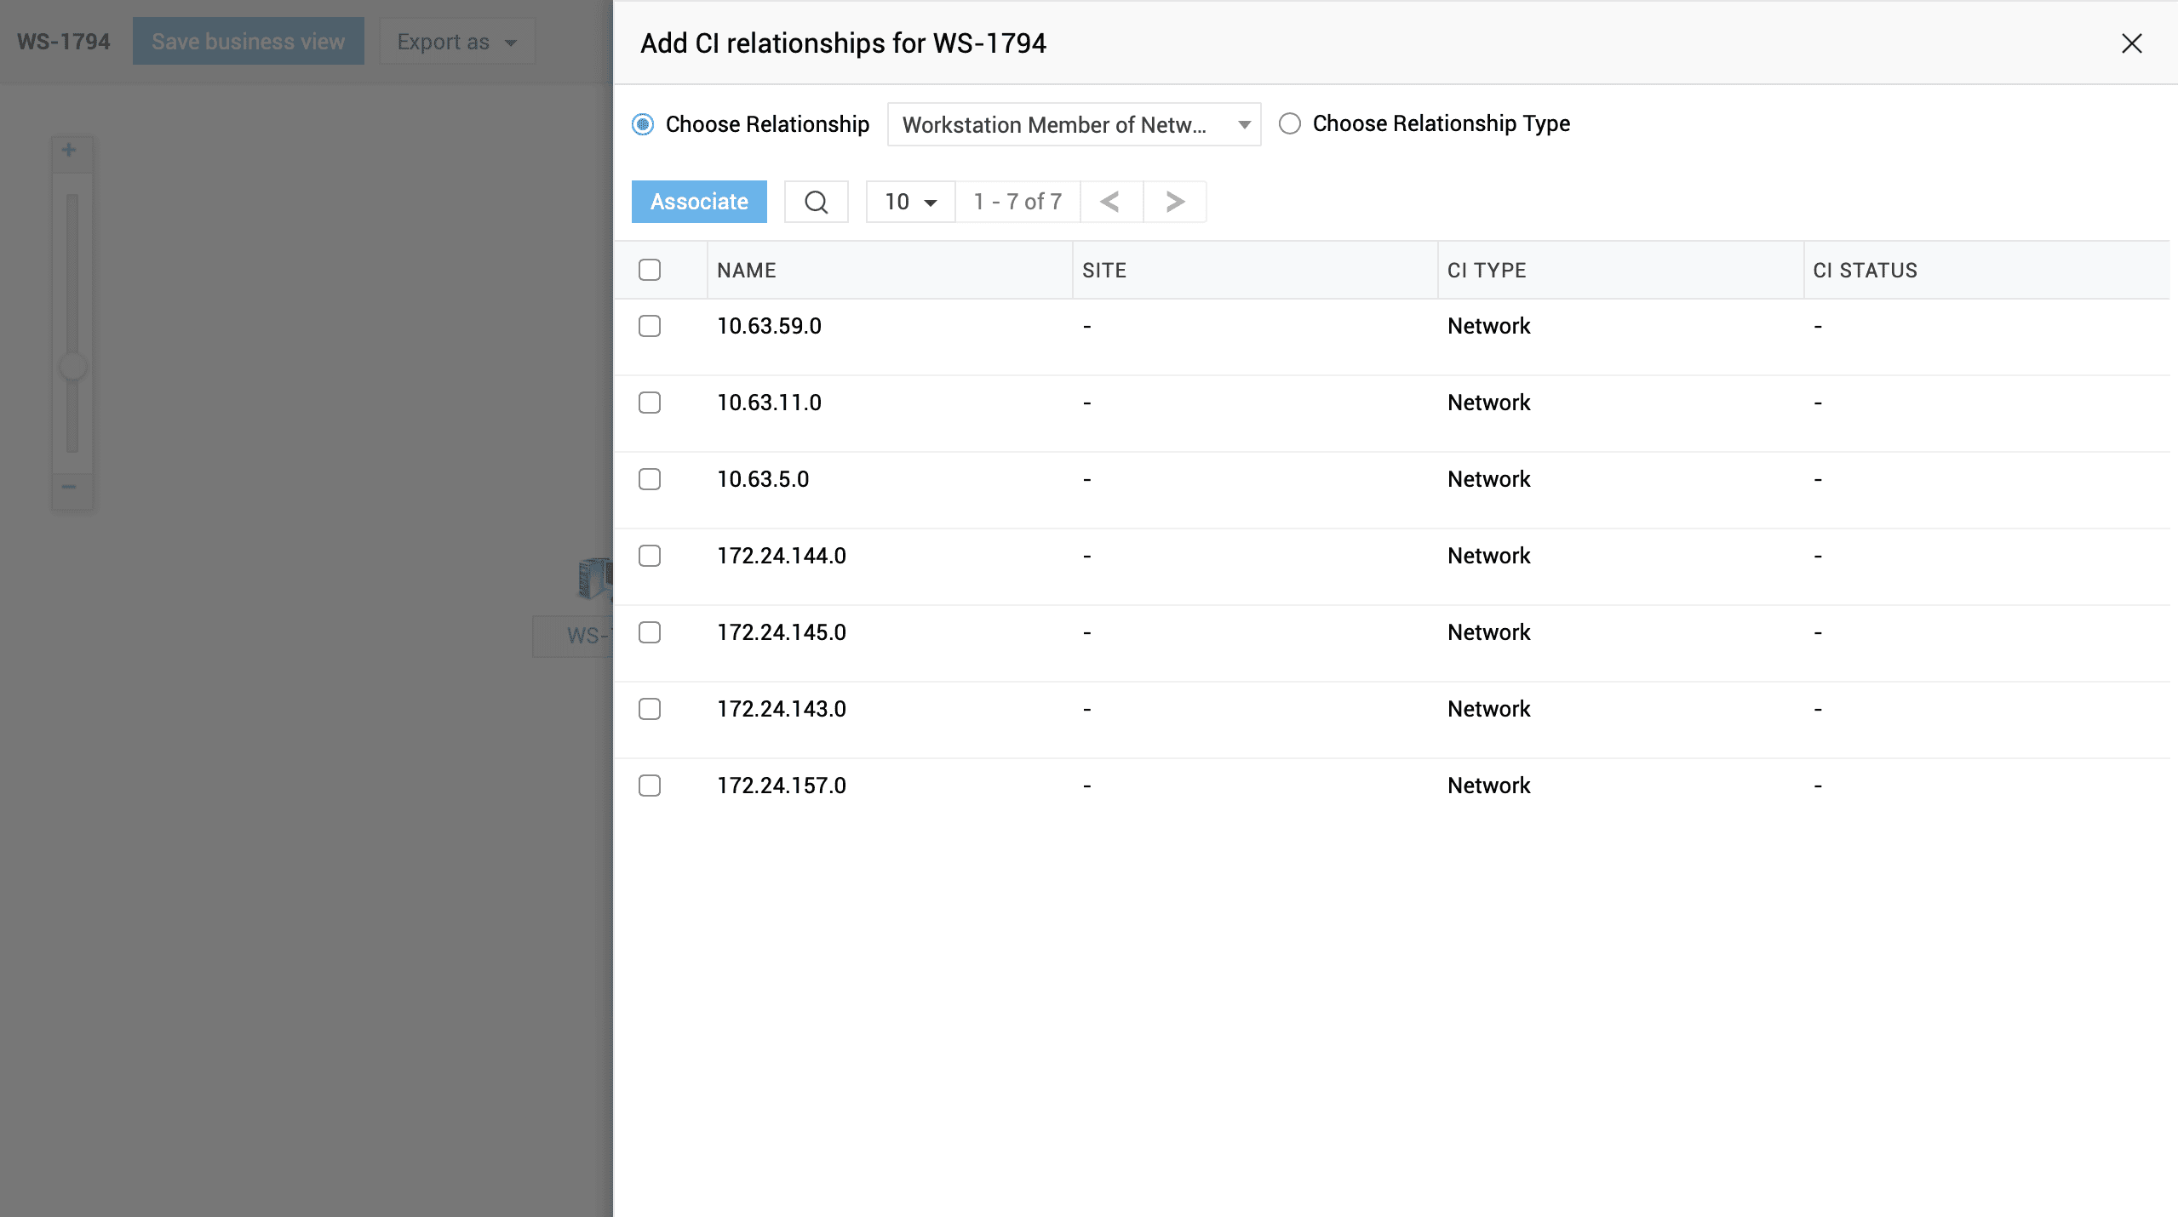Check the 172.24.157.0 row checkbox

(x=650, y=786)
